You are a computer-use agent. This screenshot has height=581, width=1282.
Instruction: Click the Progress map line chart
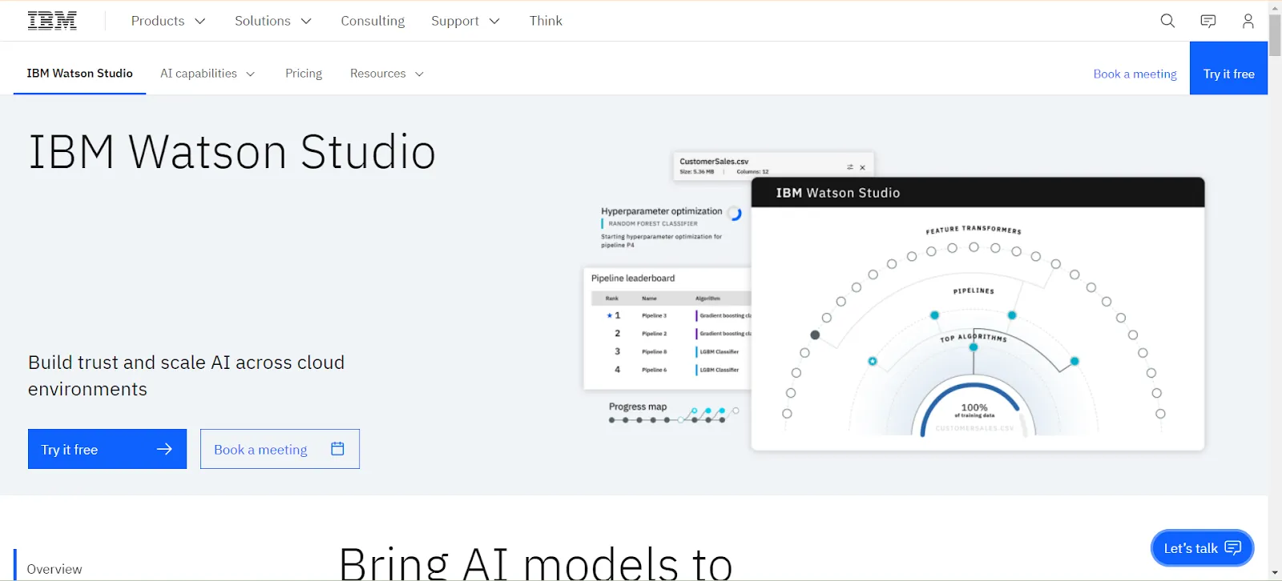[x=673, y=415]
